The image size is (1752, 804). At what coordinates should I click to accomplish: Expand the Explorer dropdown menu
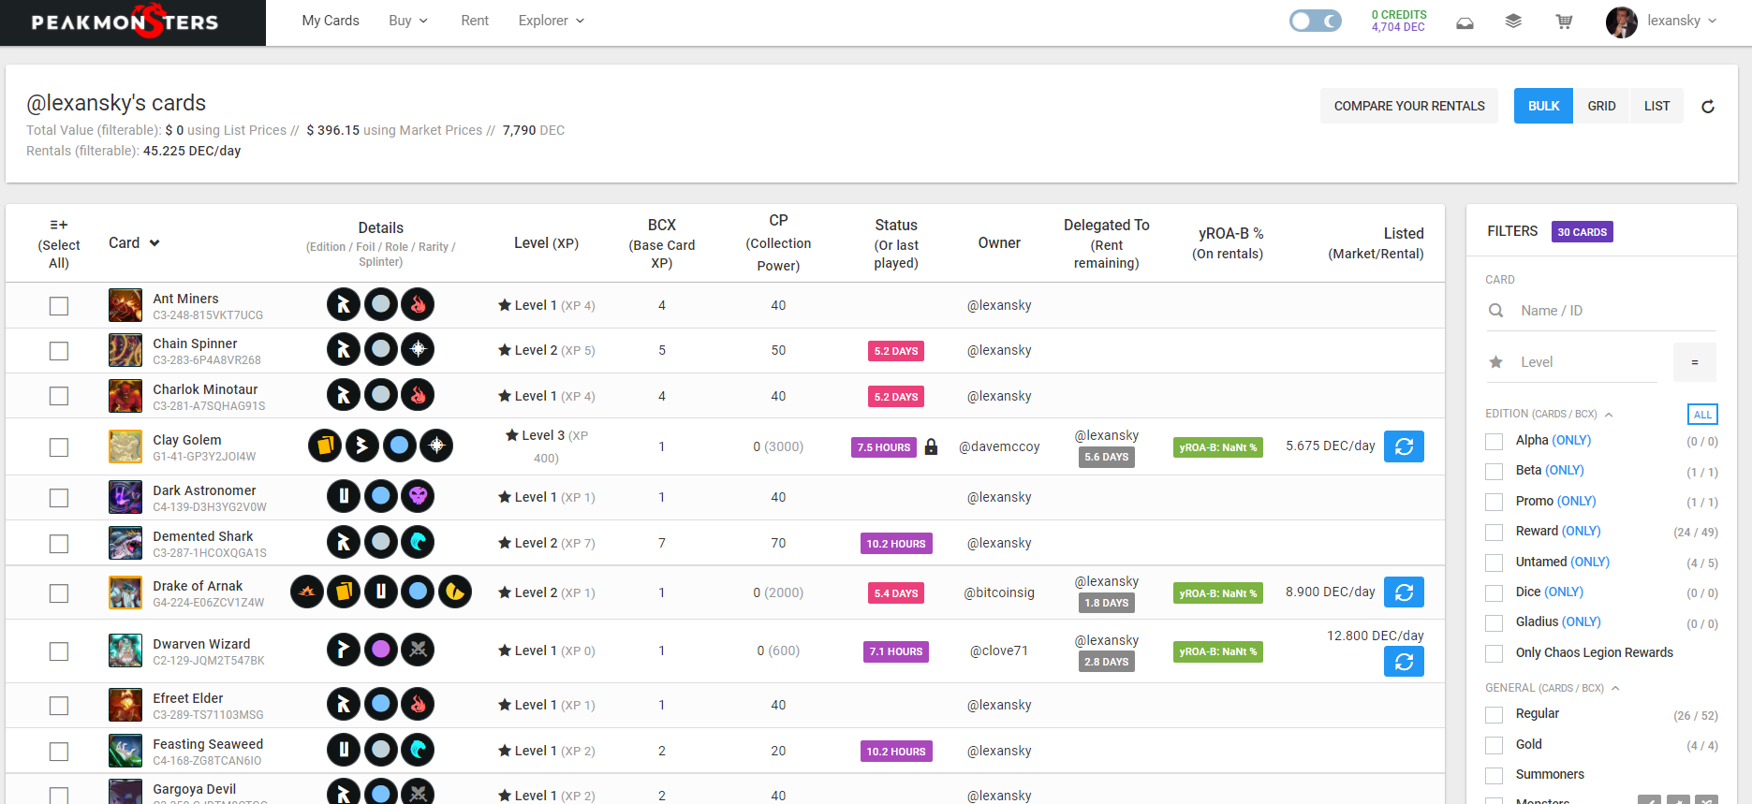[x=552, y=21]
